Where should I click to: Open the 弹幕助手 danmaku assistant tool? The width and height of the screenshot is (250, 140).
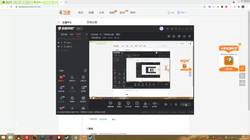click(x=61, y=79)
